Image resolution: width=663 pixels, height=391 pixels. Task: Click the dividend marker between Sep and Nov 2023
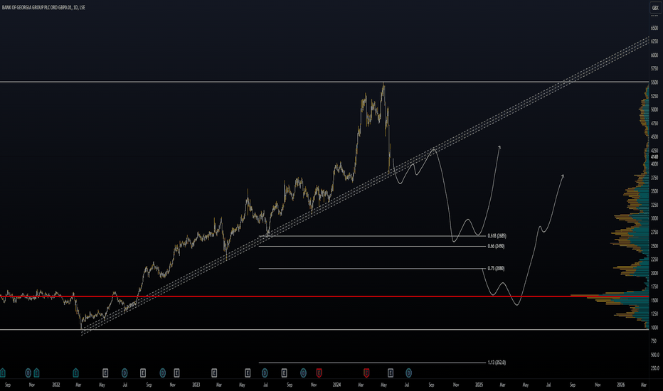[x=303, y=373]
